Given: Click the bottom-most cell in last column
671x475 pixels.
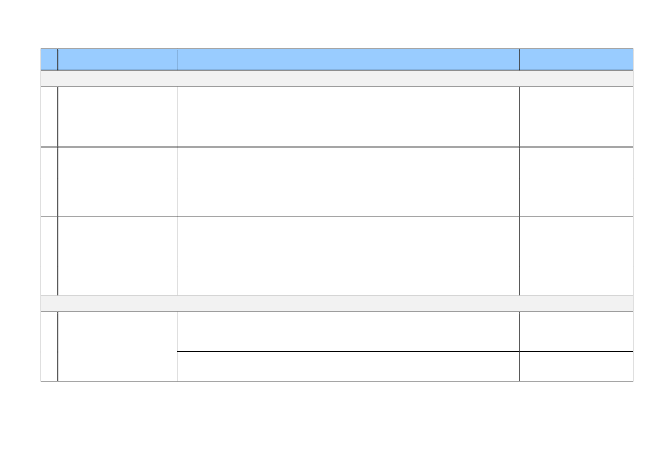Looking at the screenshot, I should point(576,366).
